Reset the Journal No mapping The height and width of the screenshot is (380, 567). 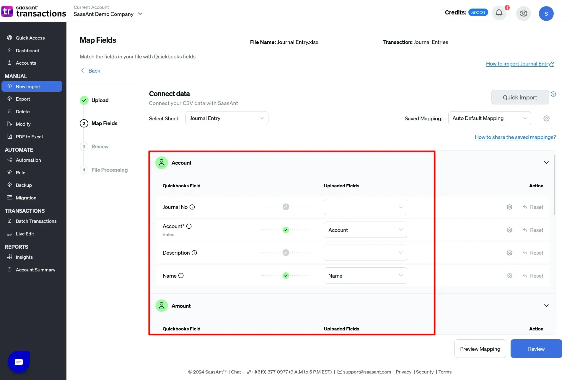click(533, 207)
